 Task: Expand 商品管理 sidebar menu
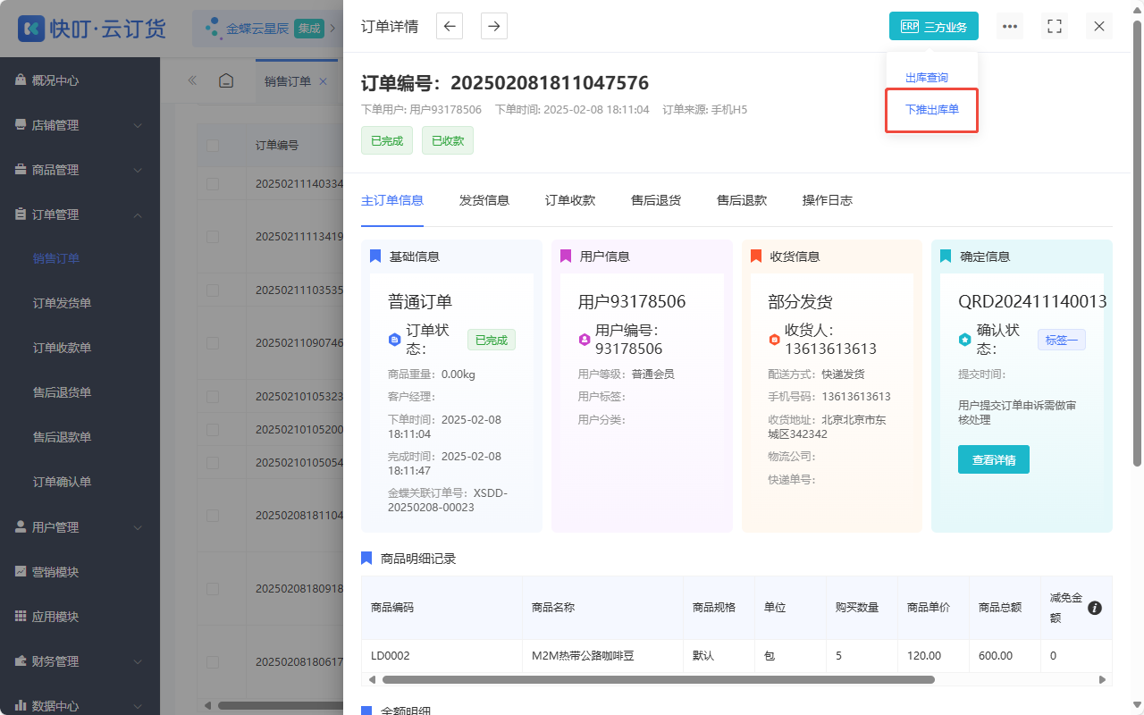pyautogui.click(x=80, y=170)
